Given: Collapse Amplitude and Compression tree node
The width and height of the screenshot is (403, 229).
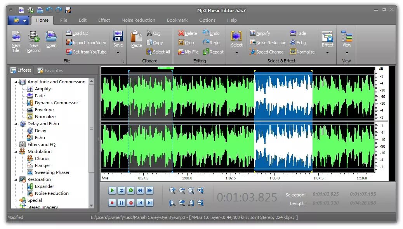Looking at the screenshot, I should [16, 82].
